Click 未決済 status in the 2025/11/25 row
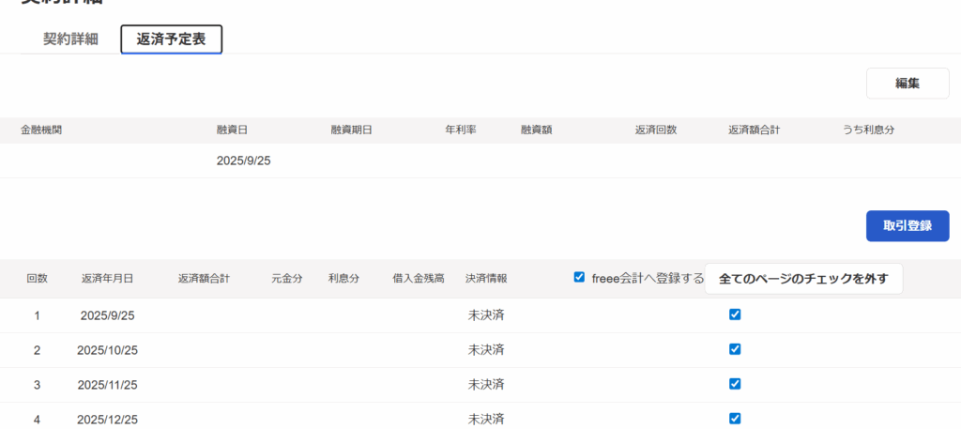 486,385
